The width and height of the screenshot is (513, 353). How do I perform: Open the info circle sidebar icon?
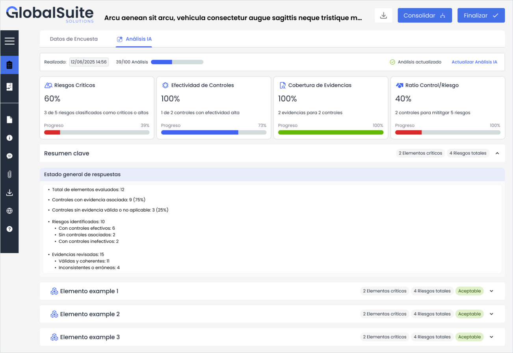coord(9,138)
